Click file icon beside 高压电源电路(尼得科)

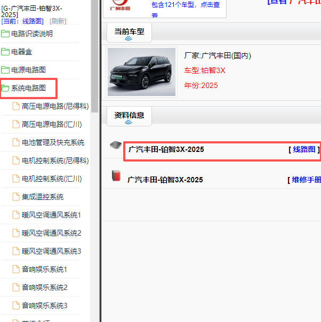click(16, 106)
